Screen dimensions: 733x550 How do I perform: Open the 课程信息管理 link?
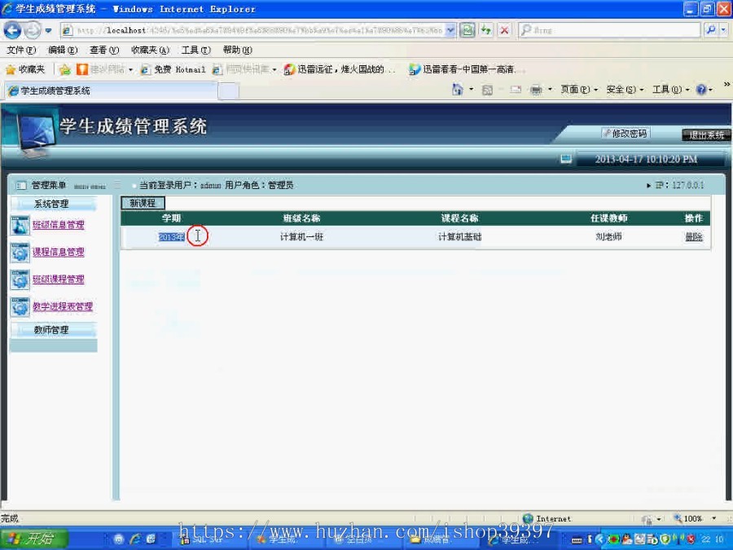59,253
